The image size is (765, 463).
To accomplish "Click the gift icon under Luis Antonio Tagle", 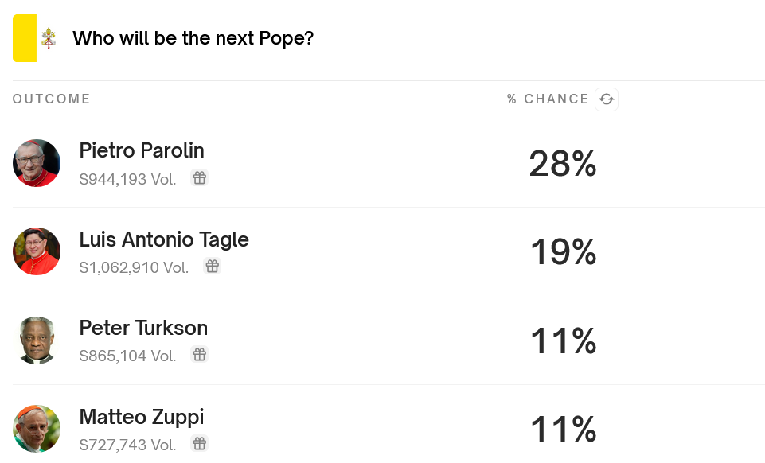I will click(x=212, y=267).
